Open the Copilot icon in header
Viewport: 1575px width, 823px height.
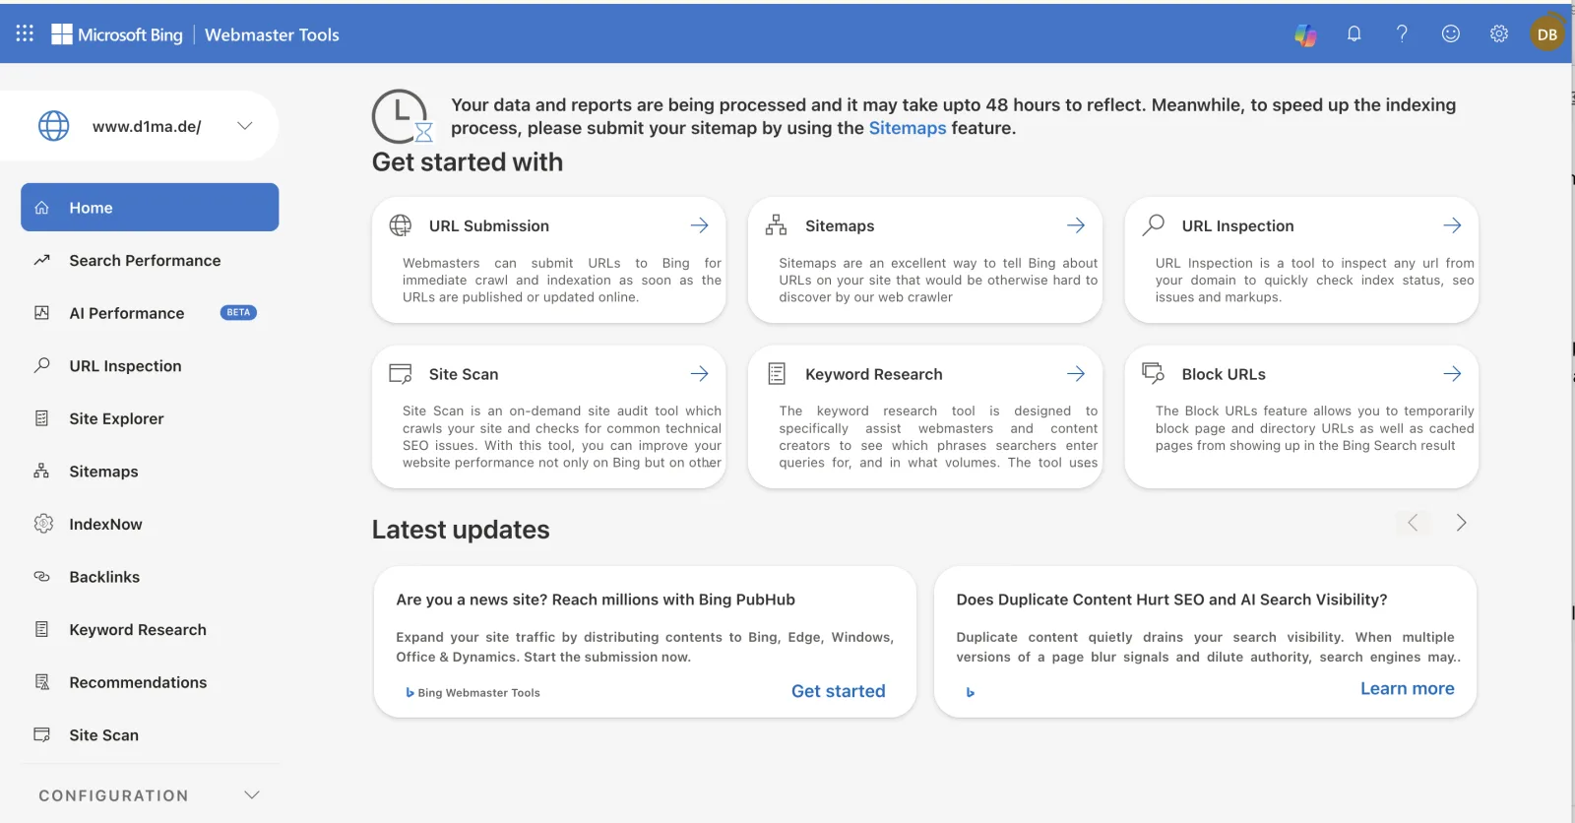tap(1305, 34)
